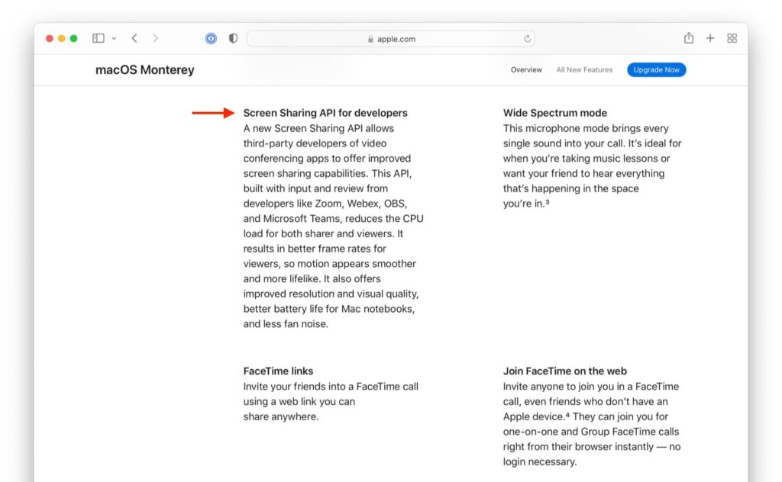This screenshot has height=482, width=782.
Task: Click footnote 4 in Join FaceTime text
Action: click(x=567, y=416)
